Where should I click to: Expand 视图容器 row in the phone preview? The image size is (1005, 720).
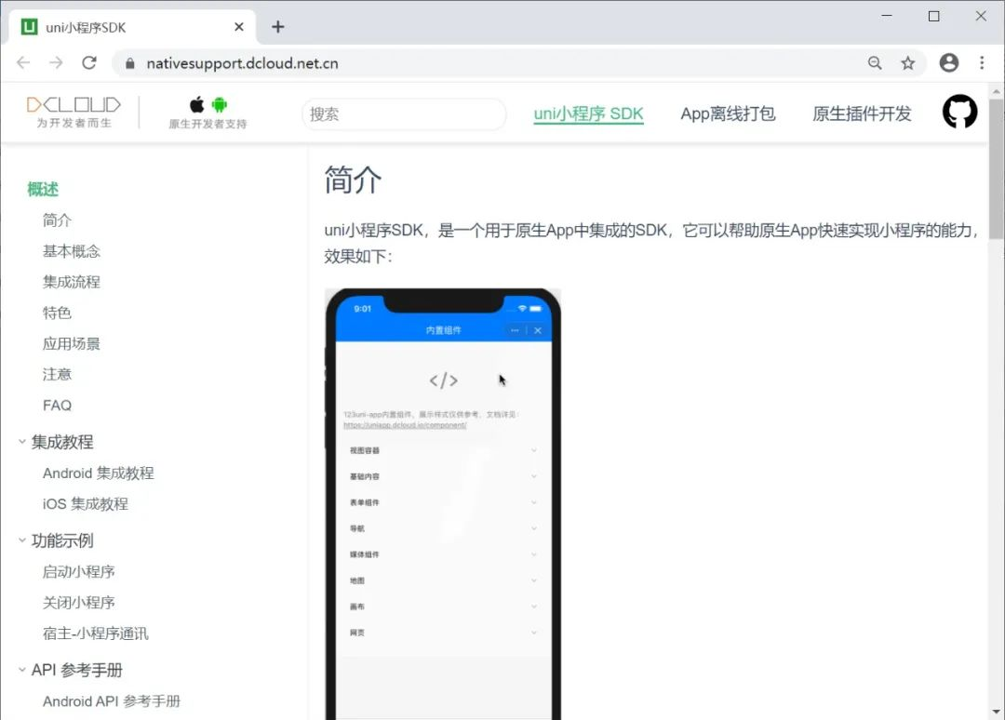pyautogui.click(x=443, y=450)
